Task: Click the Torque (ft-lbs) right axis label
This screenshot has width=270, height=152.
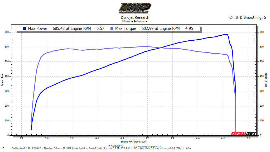Action: click(x=266, y=79)
